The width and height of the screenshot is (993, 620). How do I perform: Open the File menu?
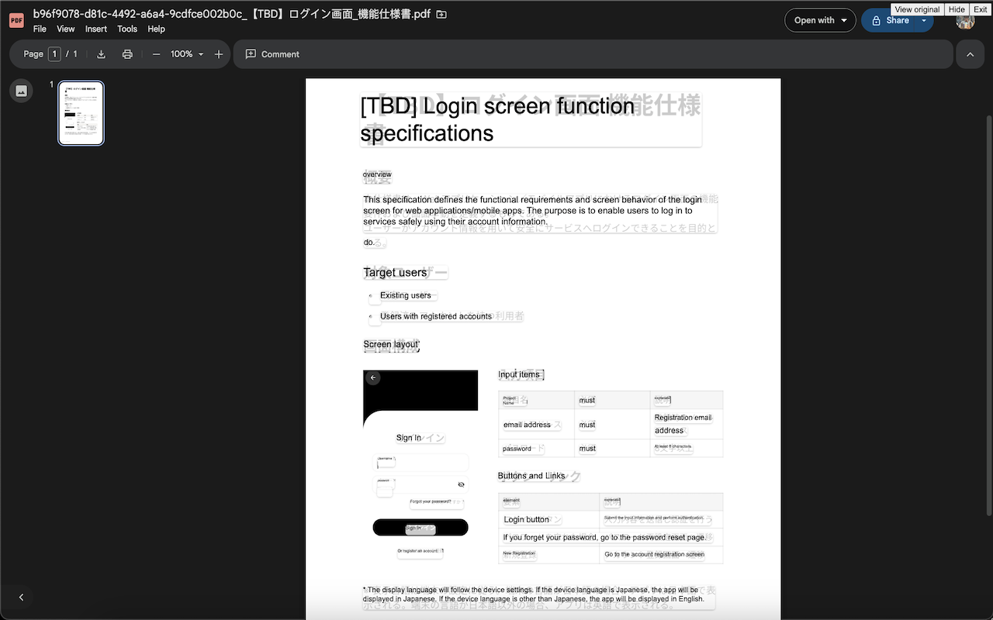[x=40, y=29]
